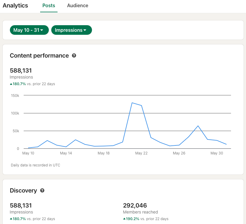
Task: Click the May 18 axis label
Action: (104, 153)
